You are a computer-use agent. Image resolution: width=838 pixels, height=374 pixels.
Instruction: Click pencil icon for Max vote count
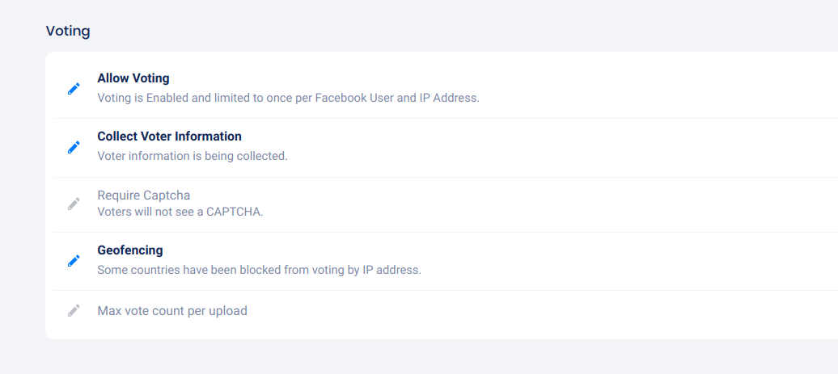coord(74,310)
